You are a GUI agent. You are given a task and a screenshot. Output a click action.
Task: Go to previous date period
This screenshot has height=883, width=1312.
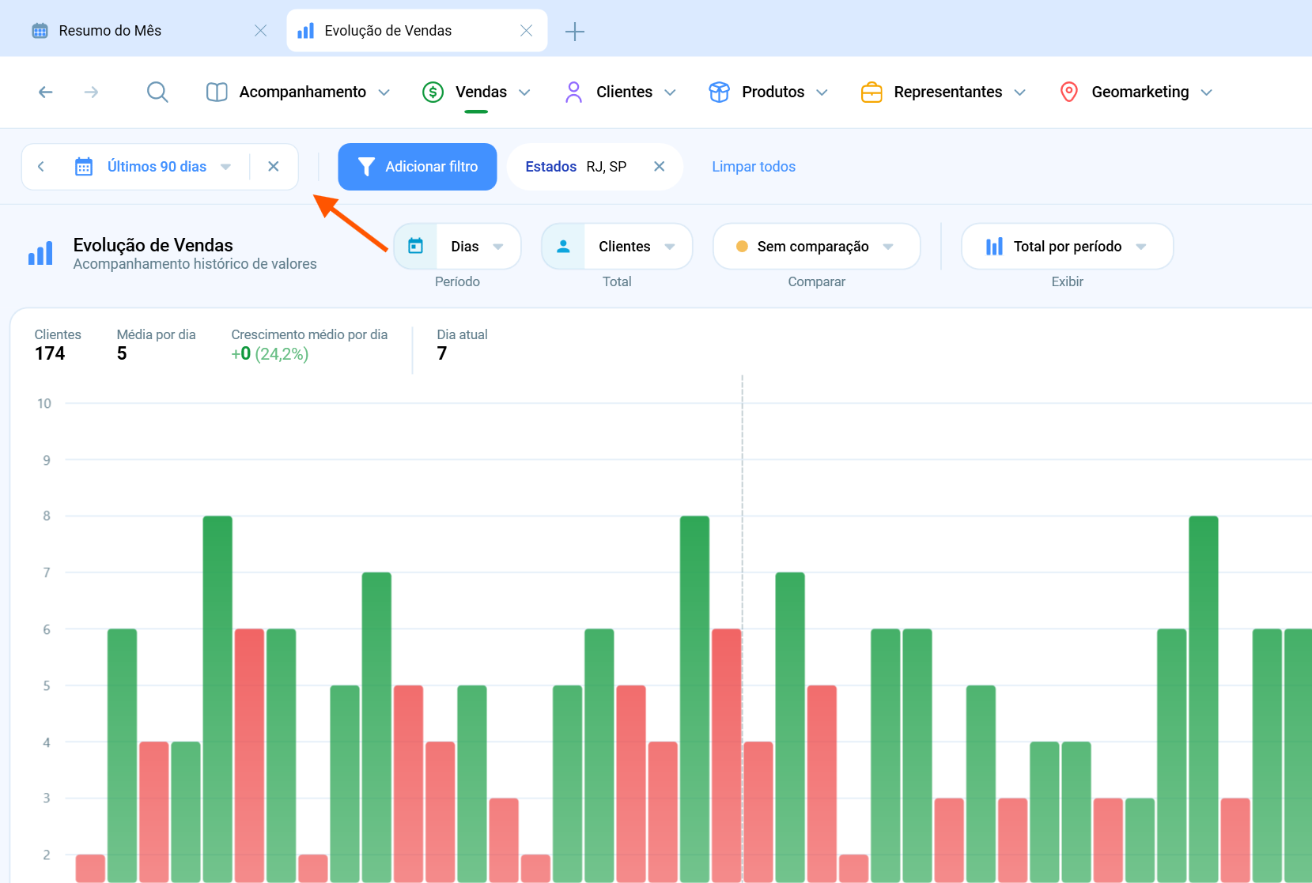pos(41,167)
